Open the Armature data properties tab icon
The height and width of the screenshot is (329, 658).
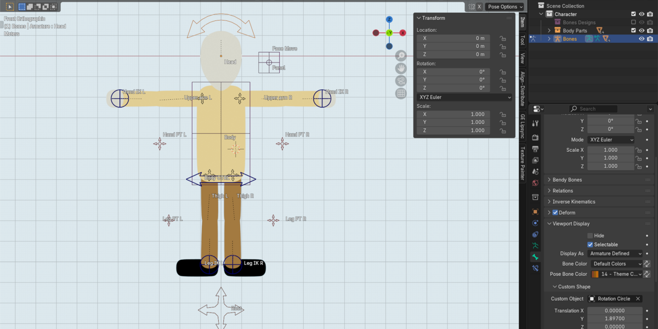[x=536, y=246]
